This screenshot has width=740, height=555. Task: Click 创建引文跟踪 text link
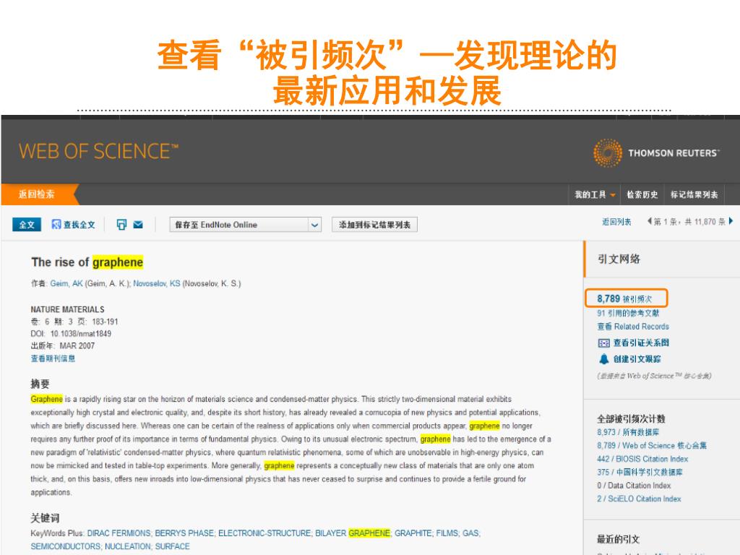tap(637, 359)
